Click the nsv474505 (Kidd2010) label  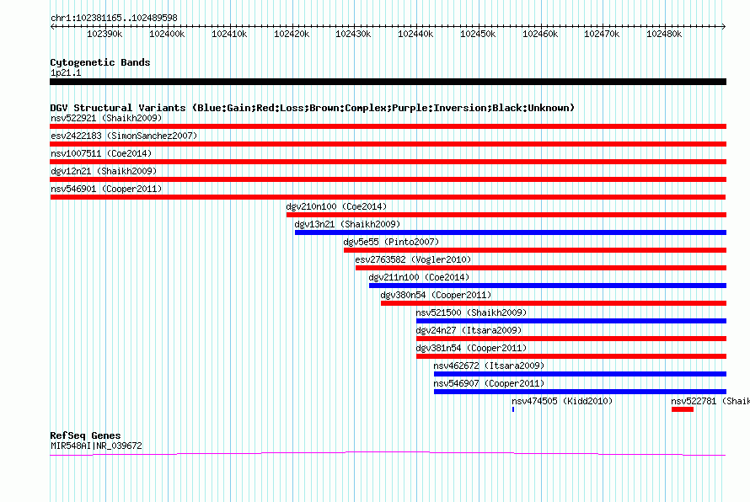point(562,401)
